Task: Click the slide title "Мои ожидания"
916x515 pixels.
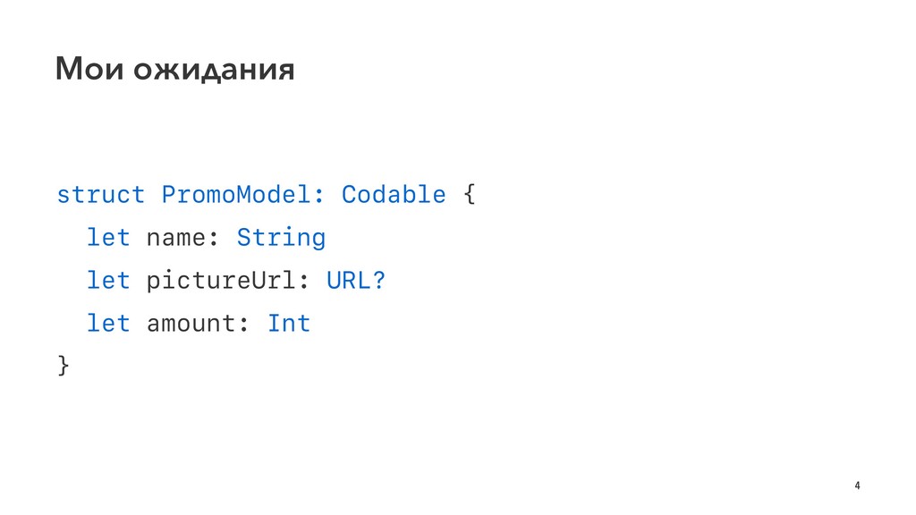Action: (x=174, y=69)
